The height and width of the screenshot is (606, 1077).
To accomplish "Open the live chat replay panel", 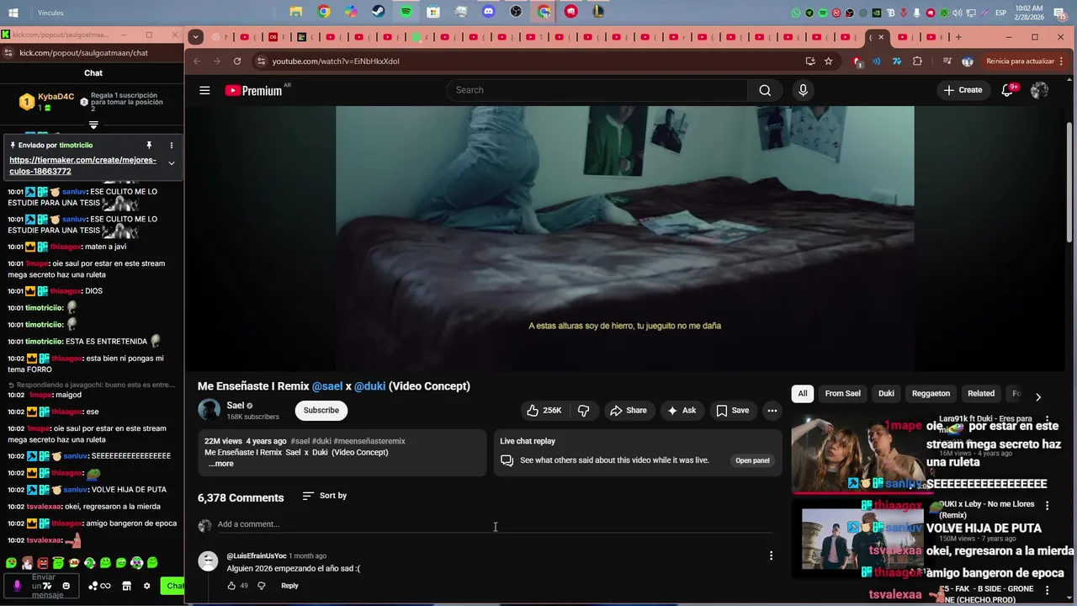I will tap(752, 460).
